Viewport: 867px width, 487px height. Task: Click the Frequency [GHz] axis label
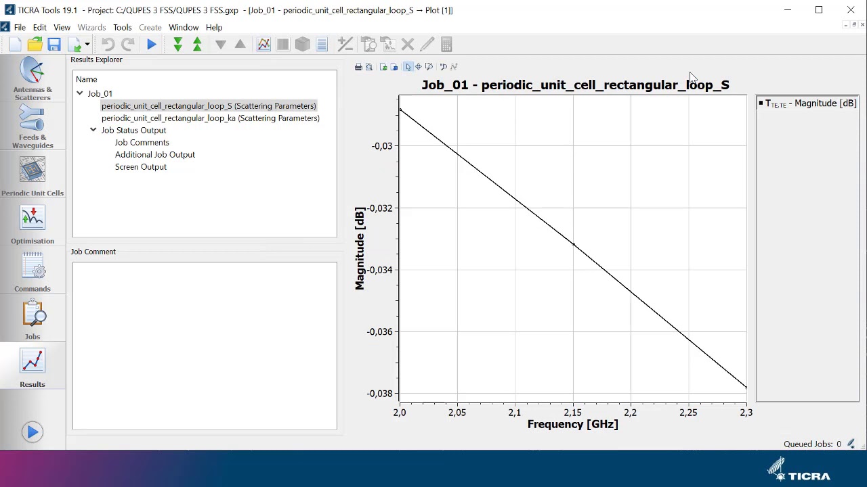tap(573, 424)
